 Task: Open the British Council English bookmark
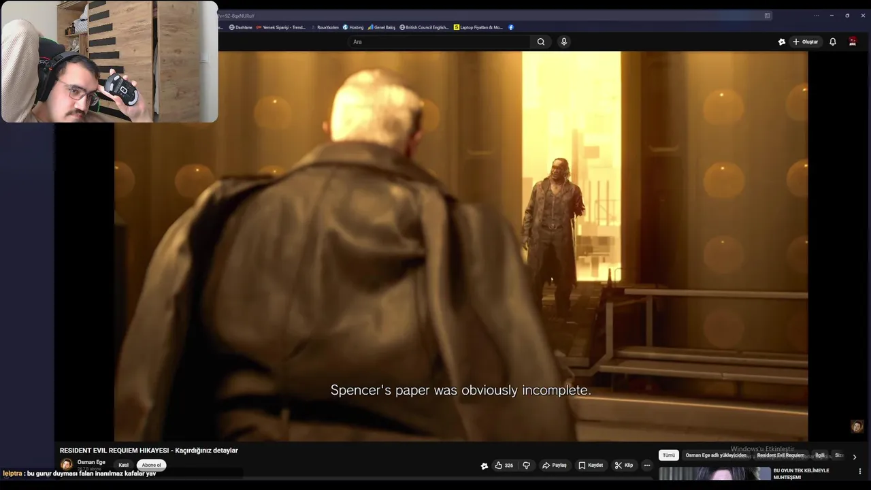[425, 27]
